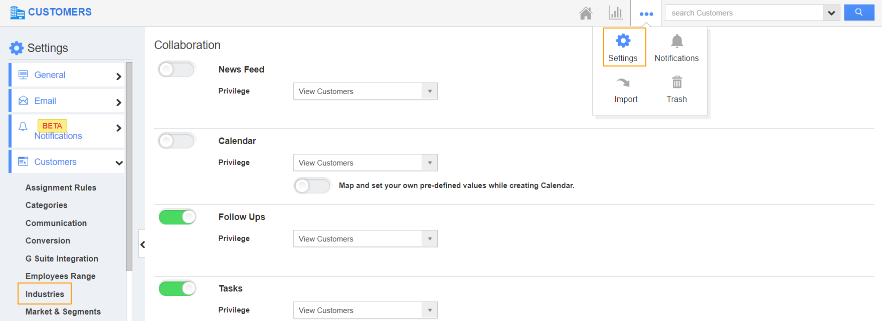Disable the Follow Ups toggle
The height and width of the screenshot is (321, 882).
point(177,217)
